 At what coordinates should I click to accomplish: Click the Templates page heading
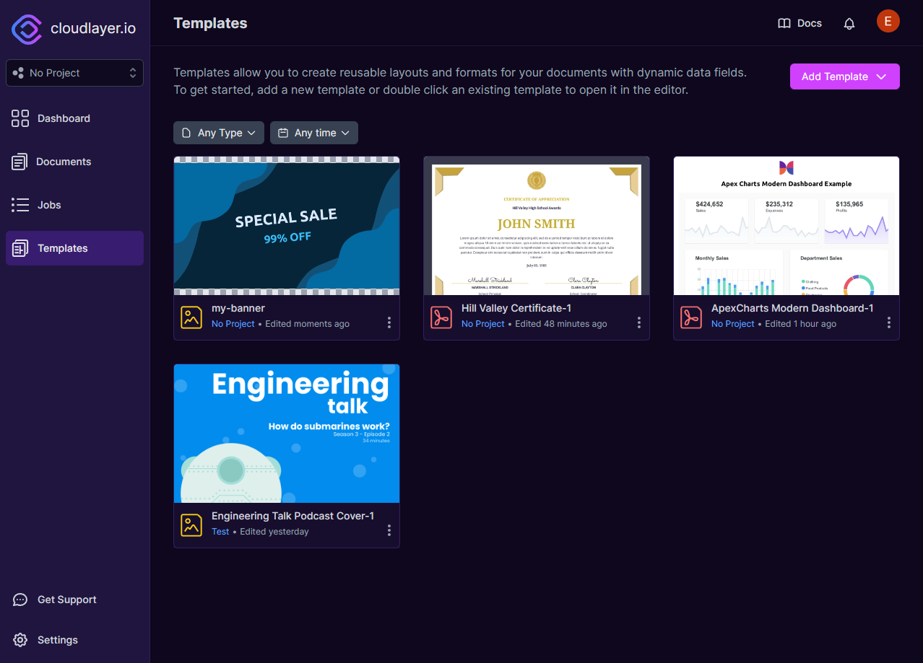(x=210, y=23)
